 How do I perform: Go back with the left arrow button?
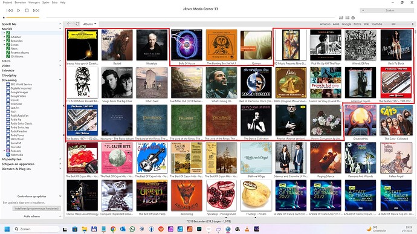(x=69, y=24)
